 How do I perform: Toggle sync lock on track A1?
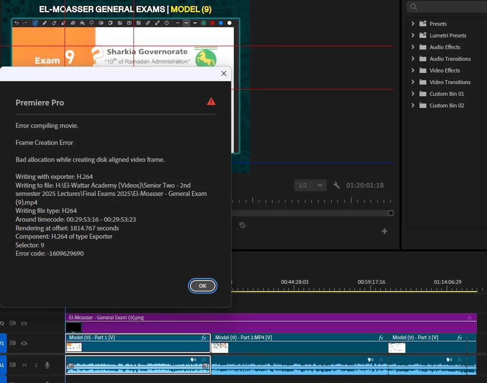pyautogui.click(x=13, y=365)
